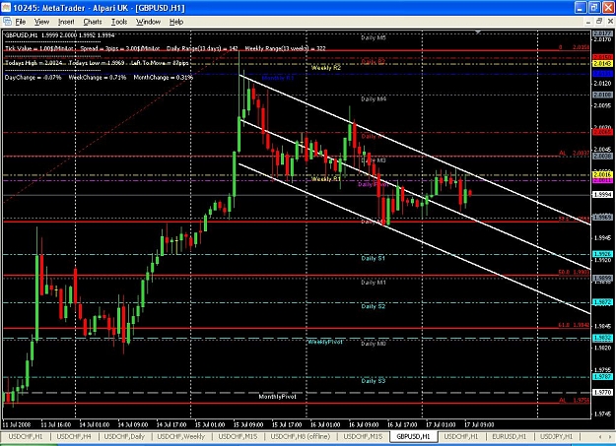Click the "Weekly R1" level label
The width and height of the screenshot is (616, 446).
(x=326, y=179)
